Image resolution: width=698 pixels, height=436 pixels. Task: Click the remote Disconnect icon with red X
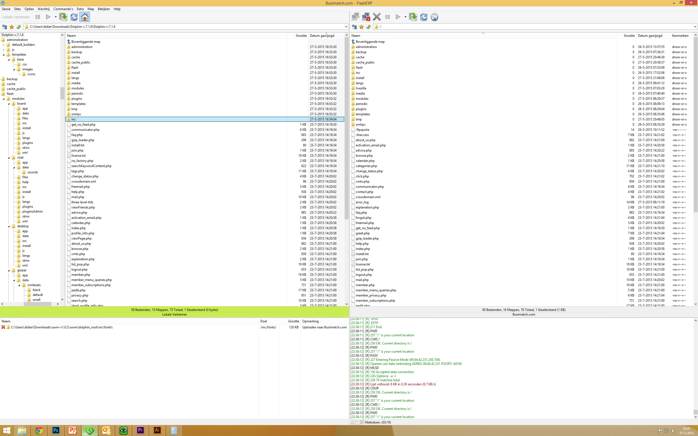366,17
